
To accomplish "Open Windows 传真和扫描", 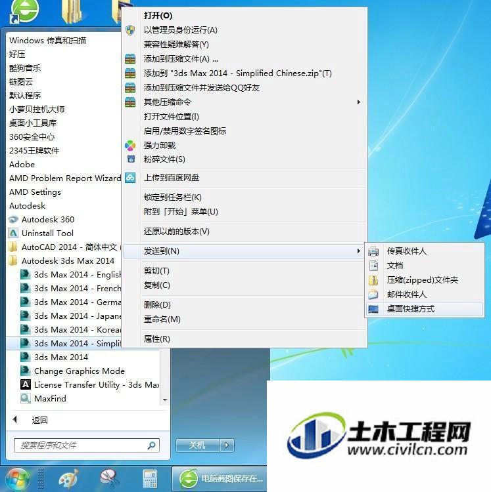I will 47,41.
